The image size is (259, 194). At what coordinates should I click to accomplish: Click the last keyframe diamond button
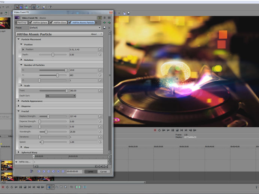click(63, 172)
